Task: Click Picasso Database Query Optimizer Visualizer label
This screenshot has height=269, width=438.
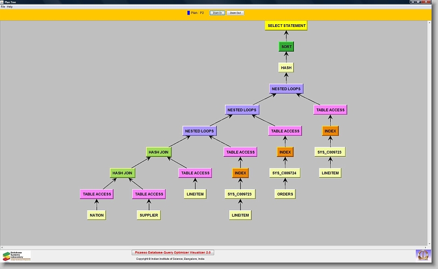Action: tap(173, 252)
